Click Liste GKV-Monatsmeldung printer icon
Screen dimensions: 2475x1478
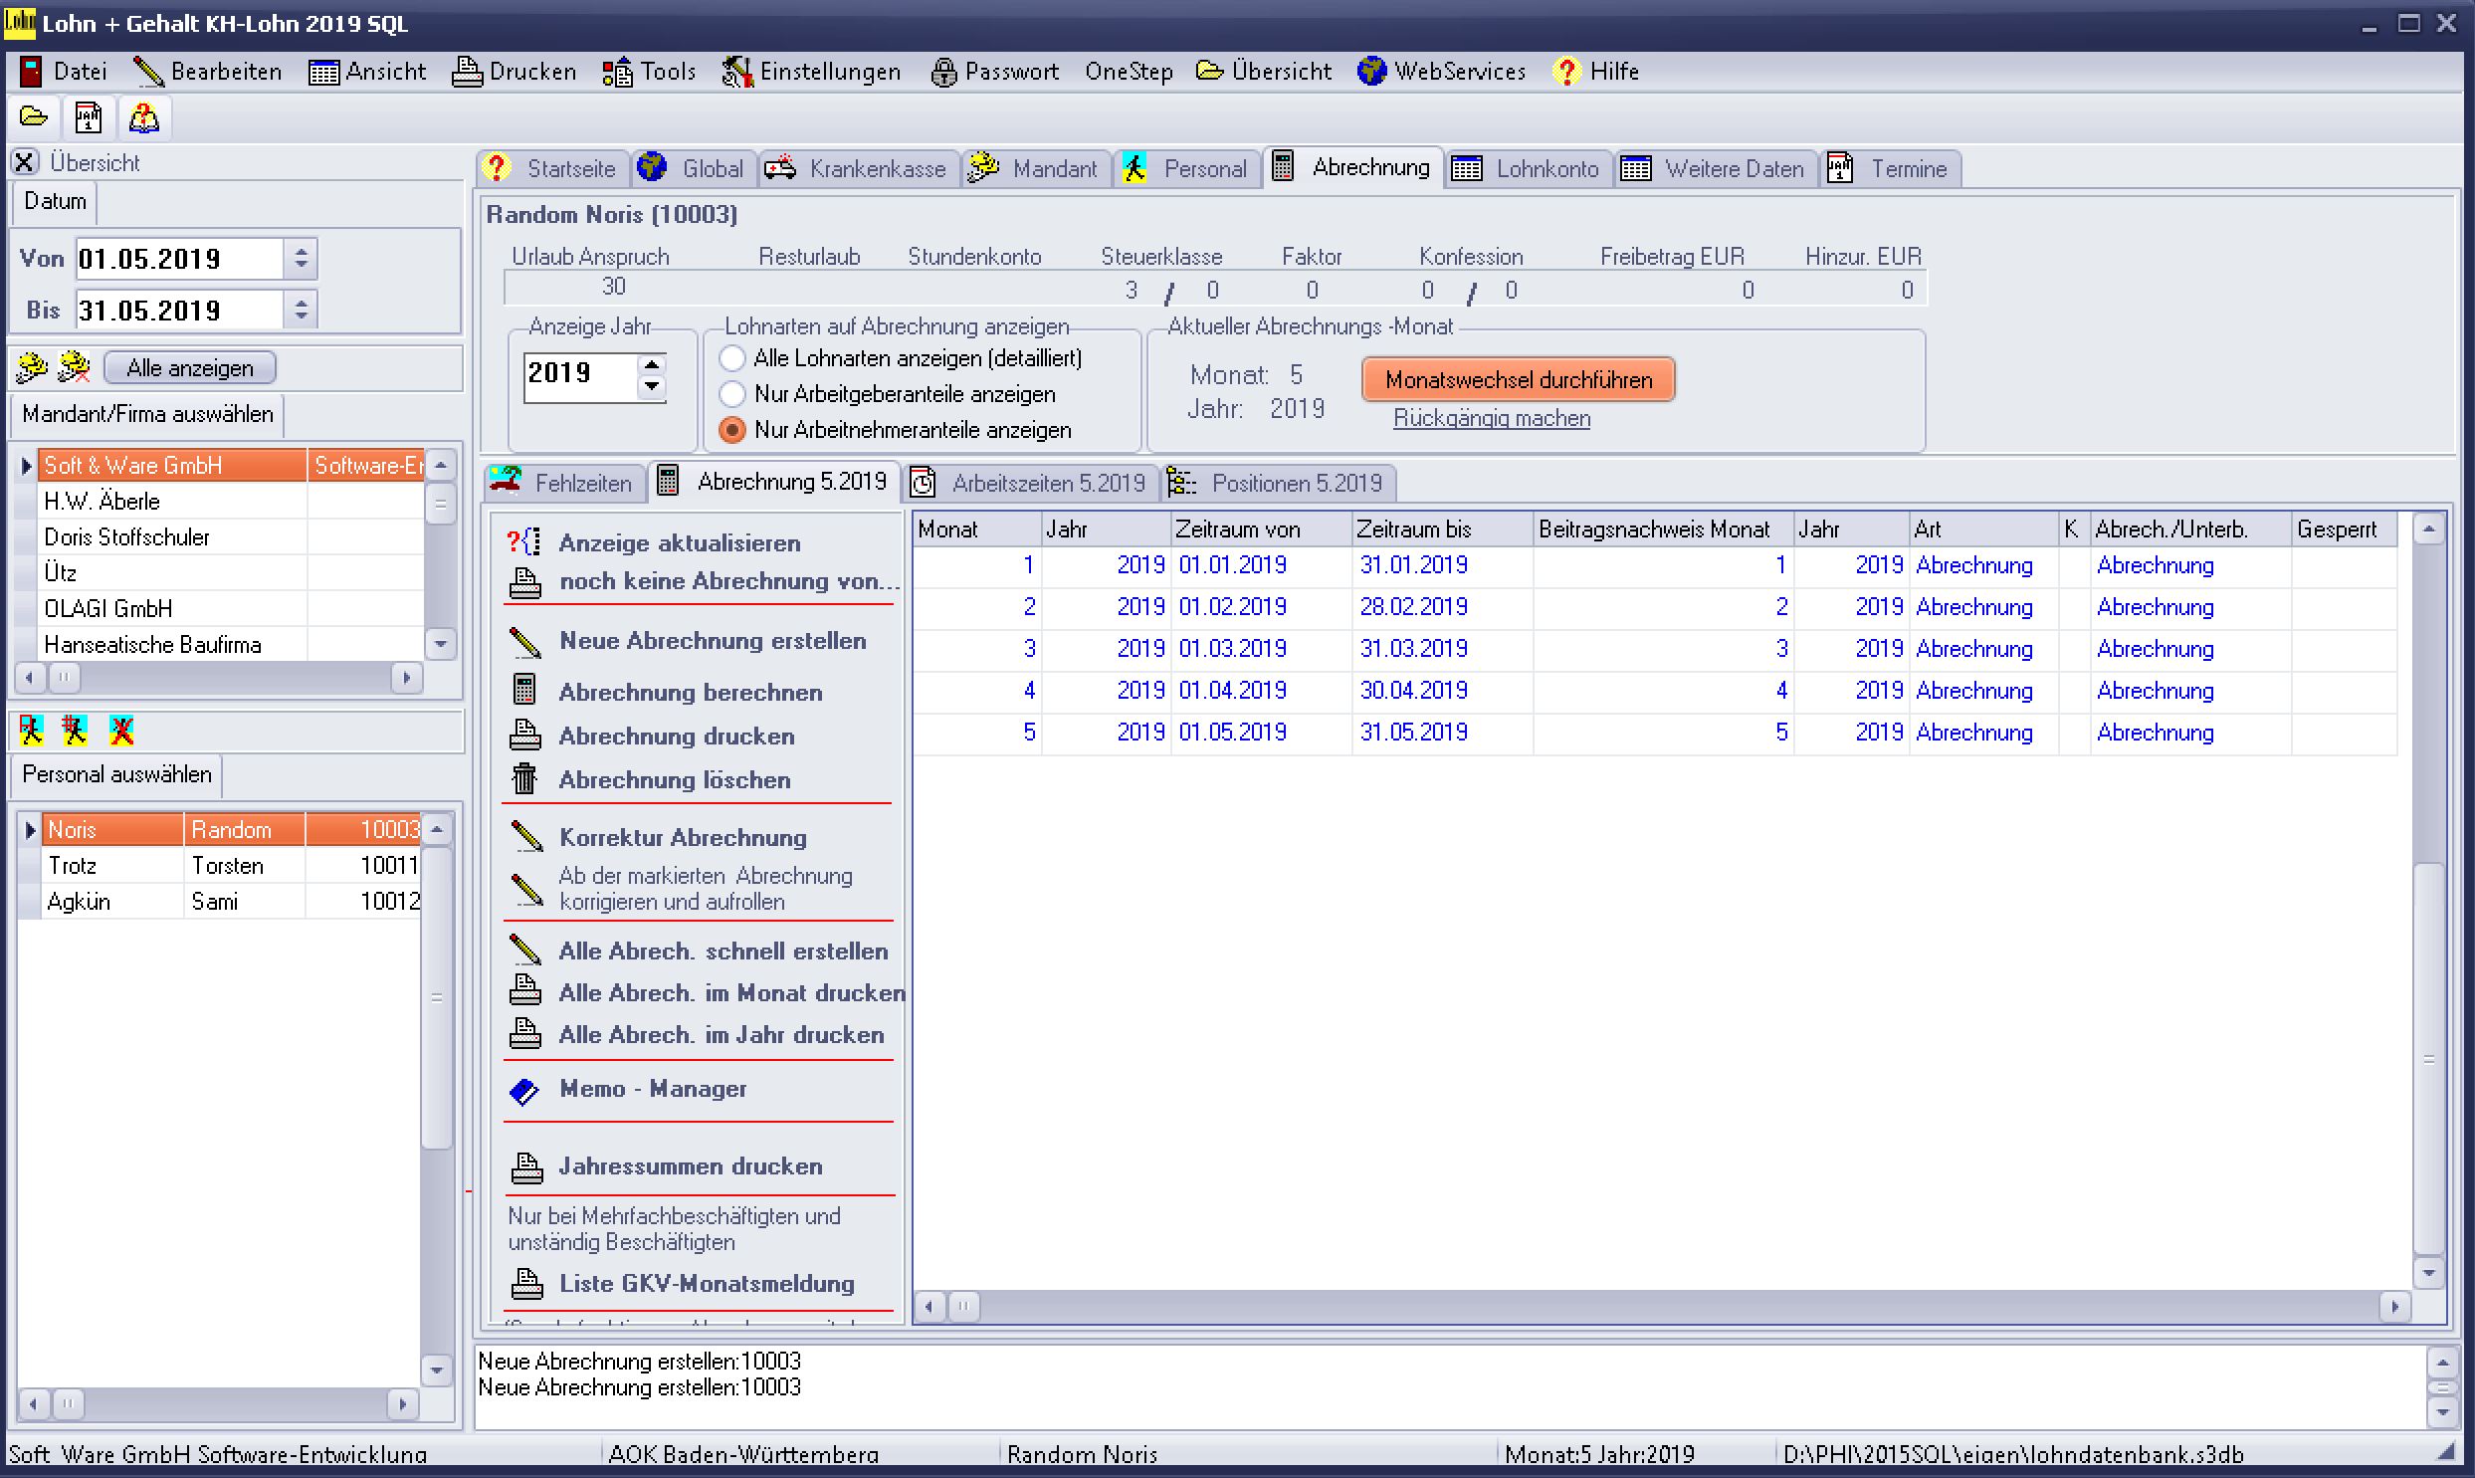click(526, 1283)
